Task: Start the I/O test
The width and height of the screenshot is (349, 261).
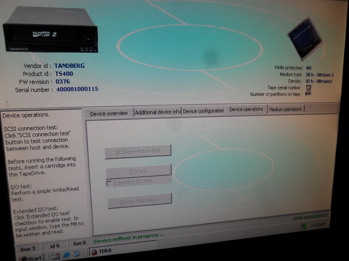Action: click(138, 171)
